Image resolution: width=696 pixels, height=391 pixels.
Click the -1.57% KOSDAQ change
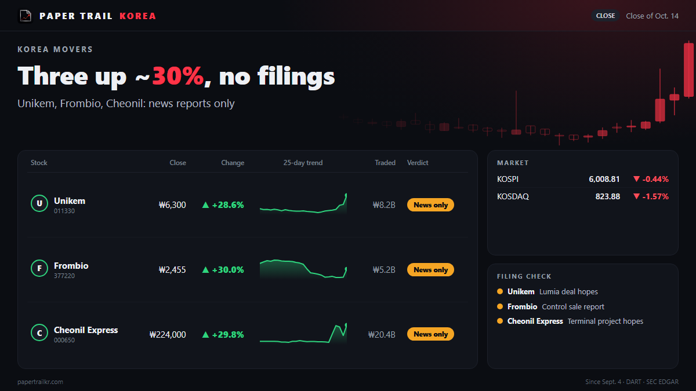tap(655, 197)
